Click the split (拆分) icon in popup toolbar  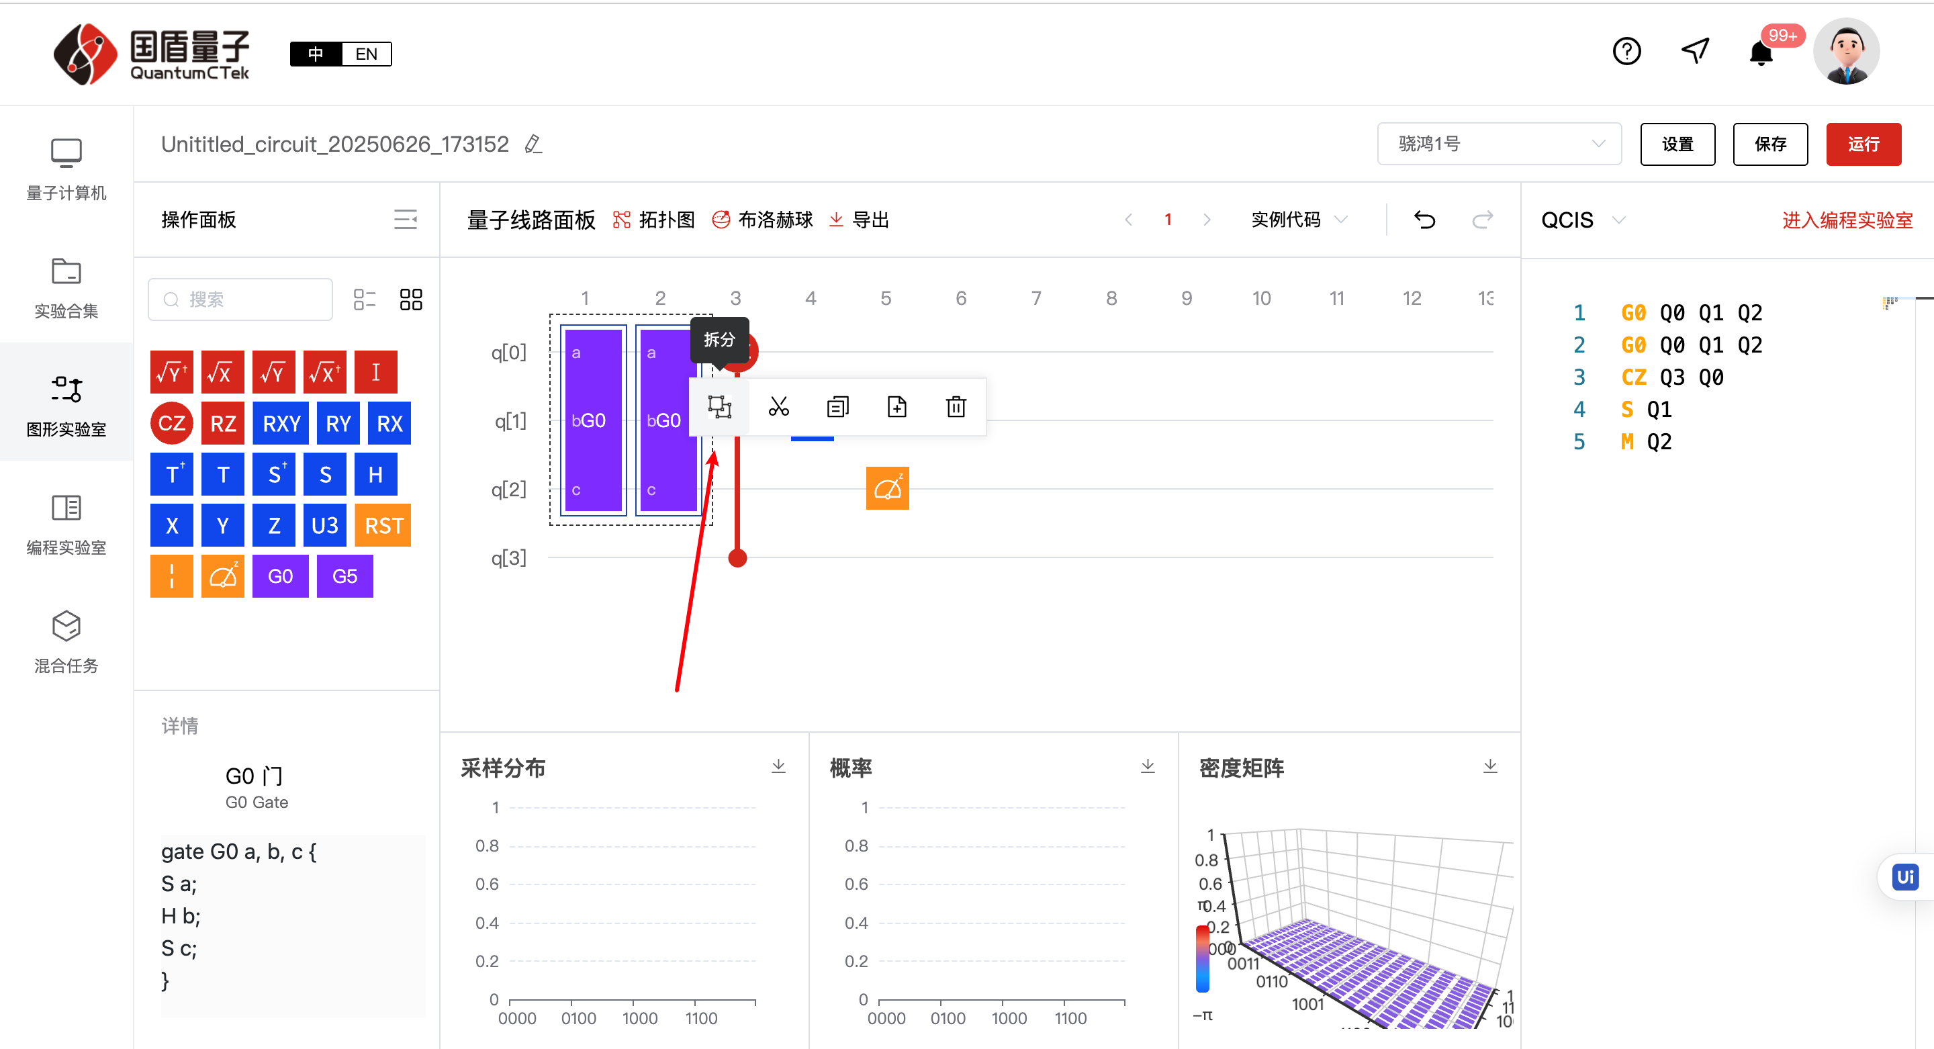click(x=719, y=407)
